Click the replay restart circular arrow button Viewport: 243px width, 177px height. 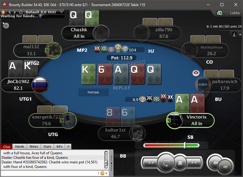[166, 163]
